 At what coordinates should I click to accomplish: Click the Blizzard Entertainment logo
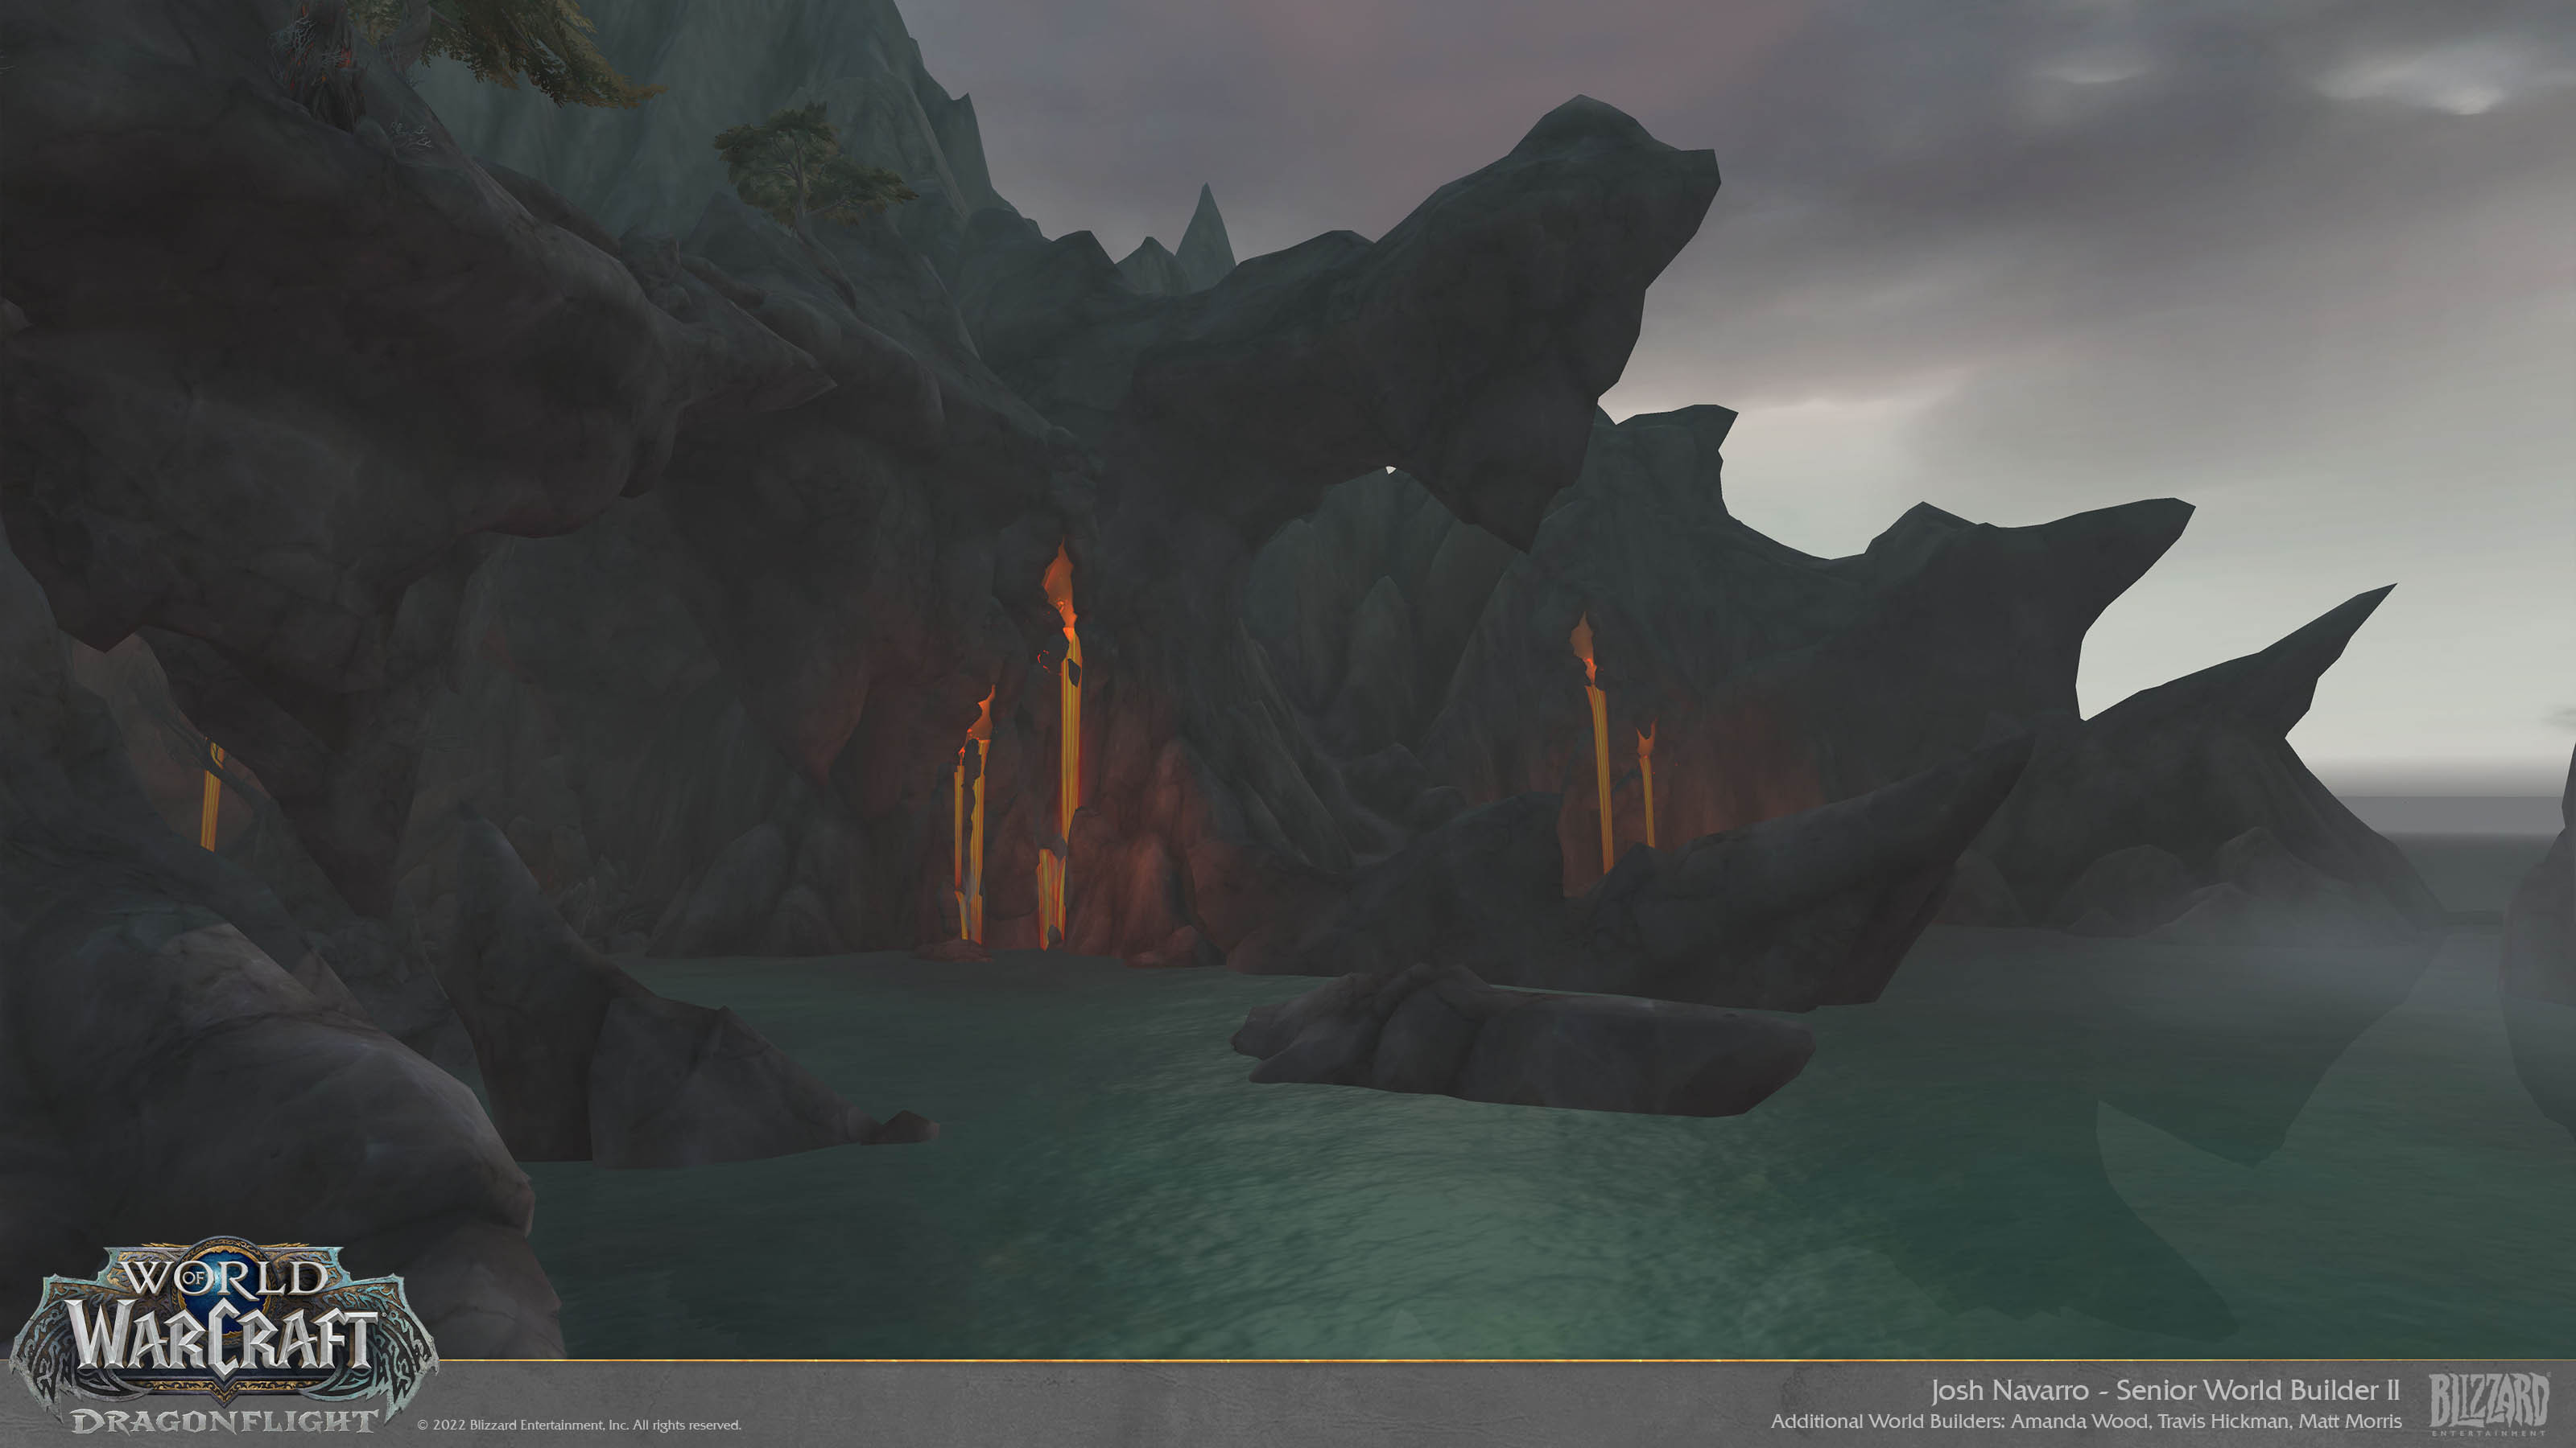2488,1403
